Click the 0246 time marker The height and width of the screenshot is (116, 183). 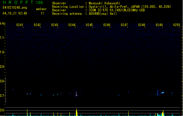[x=107, y=25]
